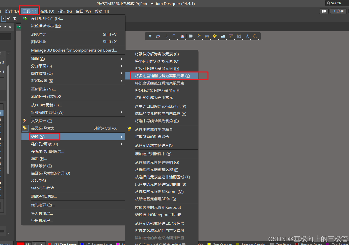This screenshot has width=349, height=245.
Task: Select 复位错误标志 (M) entry
Action: (73, 26)
